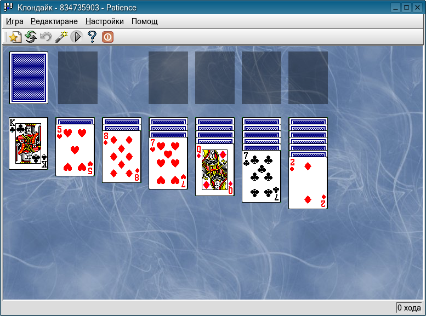Open the Настройки menu
426x316 pixels.
[x=104, y=22]
